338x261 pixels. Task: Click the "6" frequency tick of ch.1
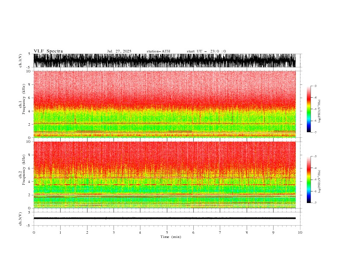pos(29,98)
